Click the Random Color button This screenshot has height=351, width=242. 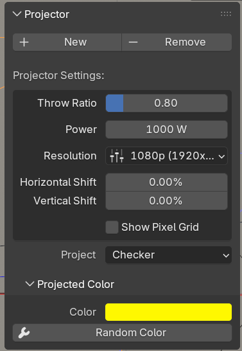(122, 332)
